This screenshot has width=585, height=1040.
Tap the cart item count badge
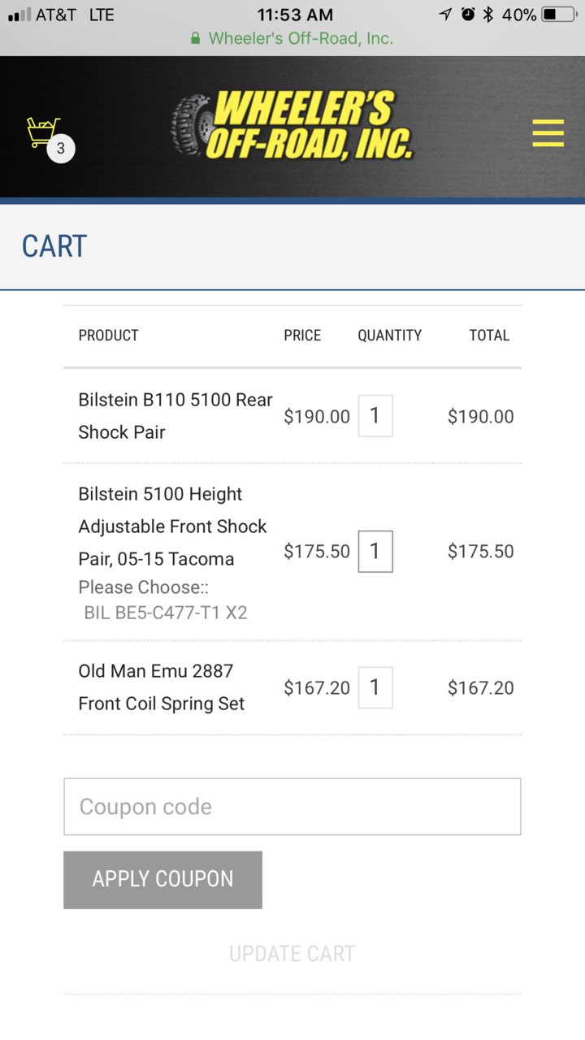(x=61, y=149)
